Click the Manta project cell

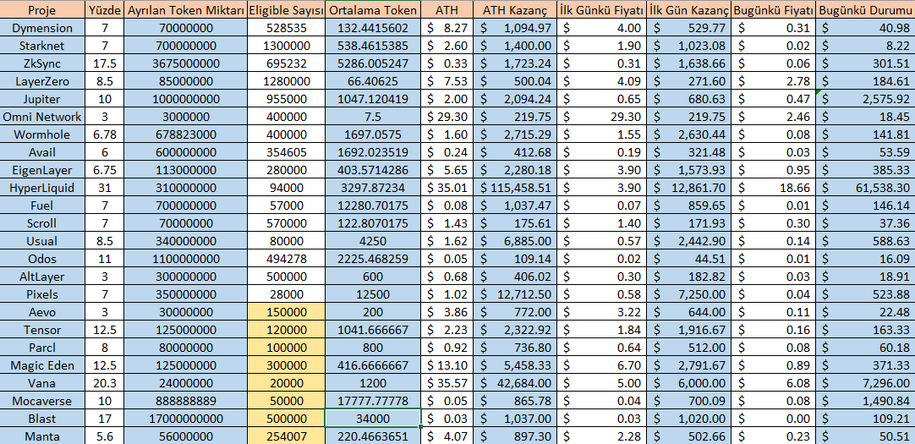(42, 436)
